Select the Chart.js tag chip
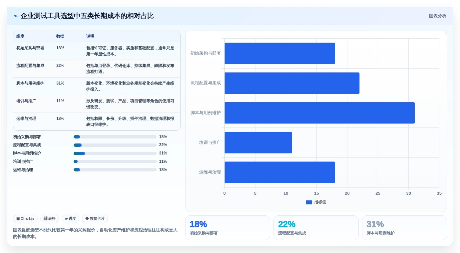The height and width of the screenshot is (253, 460). (x=25, y=219)
